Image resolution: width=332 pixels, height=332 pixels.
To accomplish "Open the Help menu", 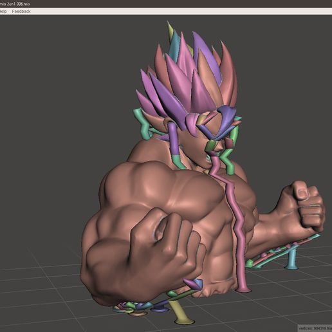I will coord(3,12).
